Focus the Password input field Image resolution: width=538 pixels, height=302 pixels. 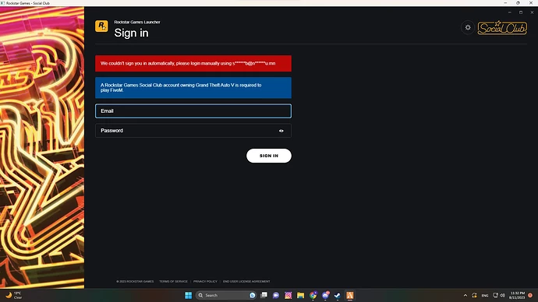(193, 131)
